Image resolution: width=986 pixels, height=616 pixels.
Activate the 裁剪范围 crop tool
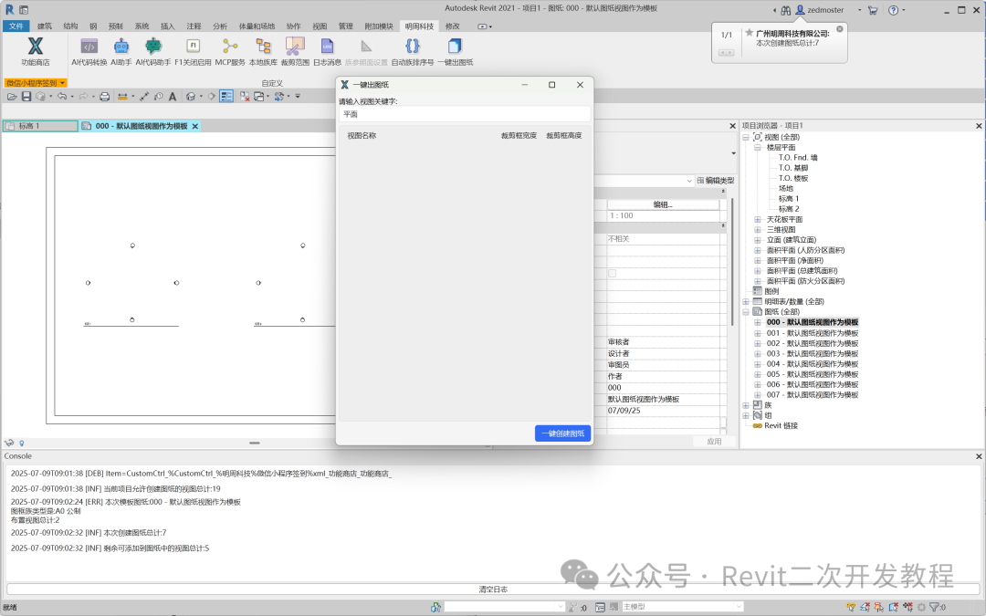click(295, 51)
